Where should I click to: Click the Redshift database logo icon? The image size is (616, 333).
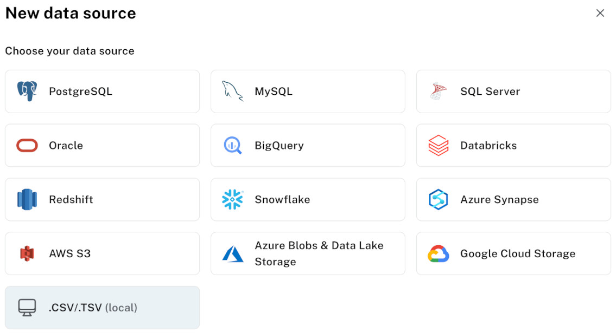26,199
